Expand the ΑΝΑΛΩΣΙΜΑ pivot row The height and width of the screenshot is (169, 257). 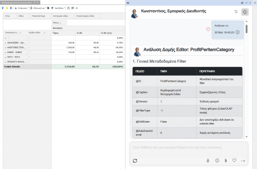click(6, 43)
